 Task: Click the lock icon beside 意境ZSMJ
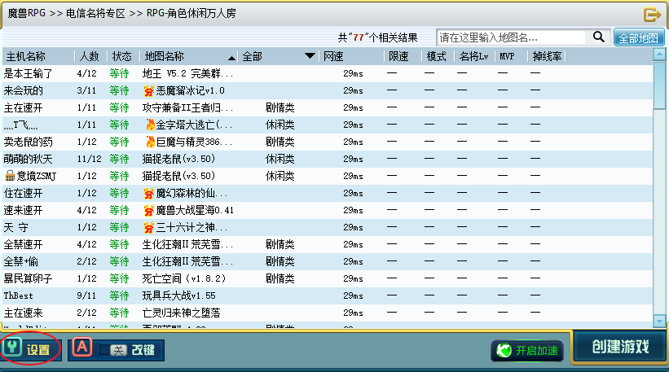[x=9, y=176]
